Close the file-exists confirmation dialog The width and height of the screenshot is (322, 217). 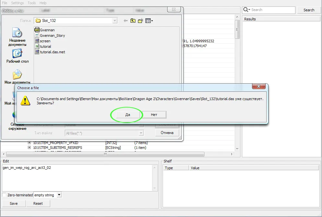pos(259,86)
